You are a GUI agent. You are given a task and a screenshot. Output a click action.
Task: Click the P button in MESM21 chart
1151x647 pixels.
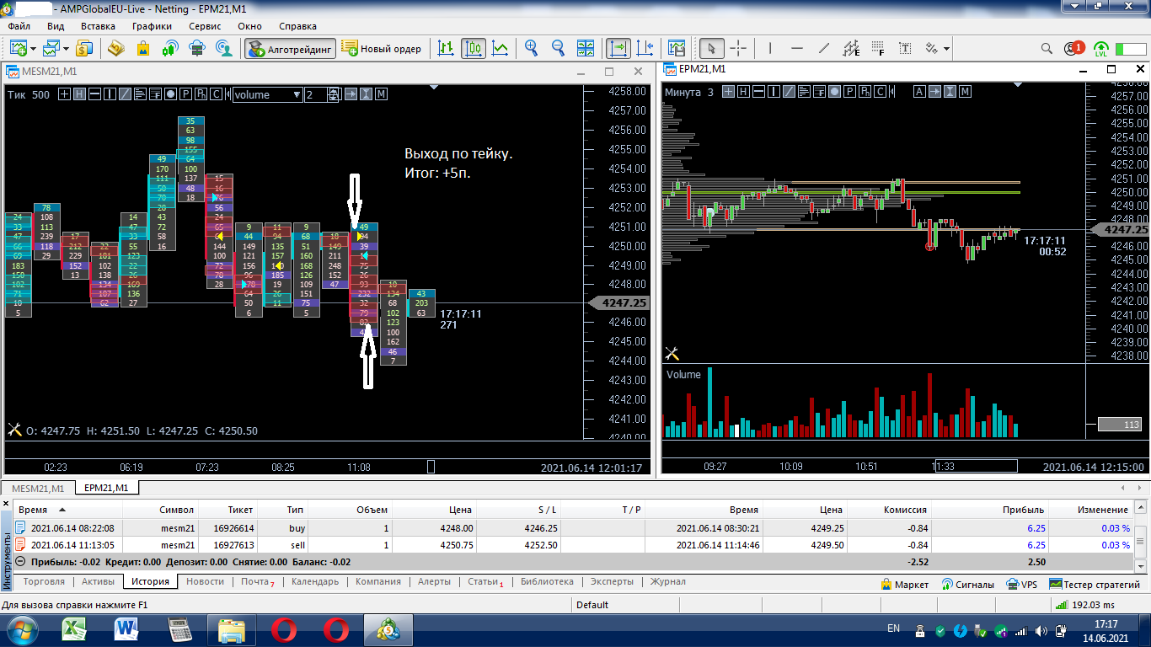[186, 94]
